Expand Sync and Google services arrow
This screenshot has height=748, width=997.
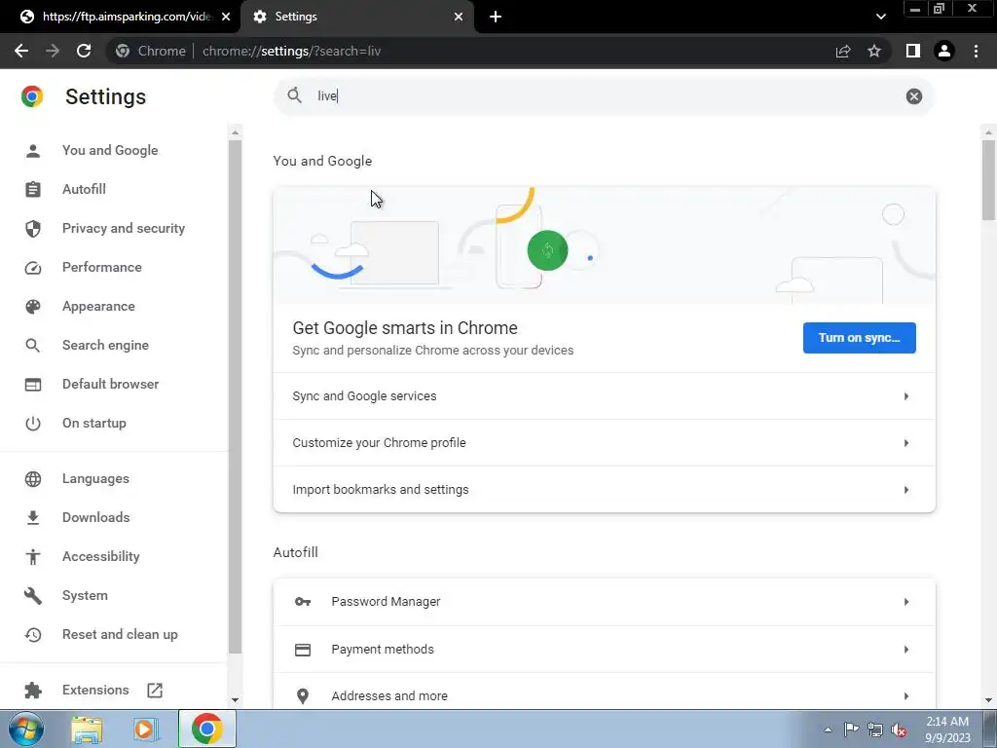(906, 396)
